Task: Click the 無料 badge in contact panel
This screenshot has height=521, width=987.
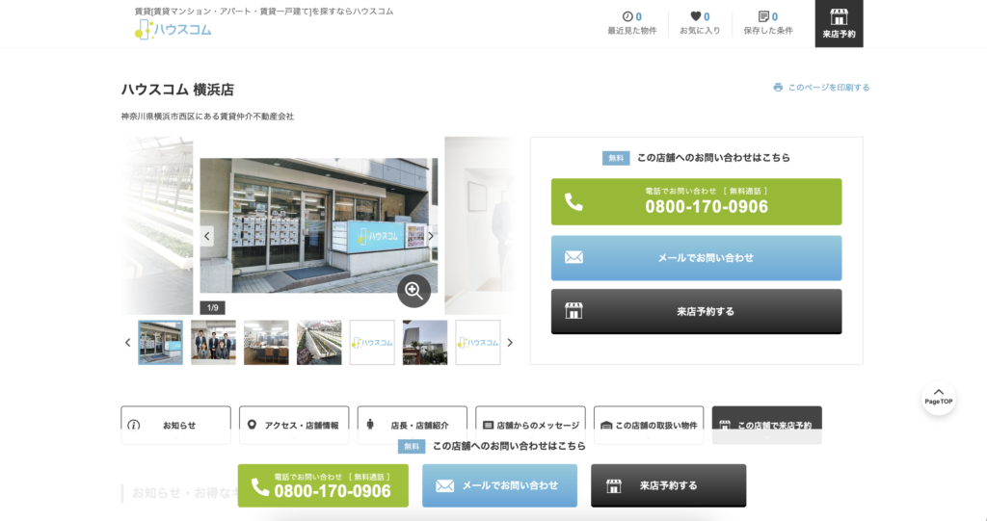Action: pyautogui.click(x=616, y=158)
